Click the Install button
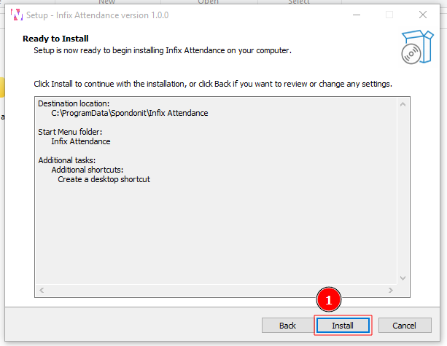The image size is (447, 346). [x=343, y=325]
